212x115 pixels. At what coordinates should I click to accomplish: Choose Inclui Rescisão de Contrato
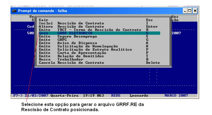point(99,23)
